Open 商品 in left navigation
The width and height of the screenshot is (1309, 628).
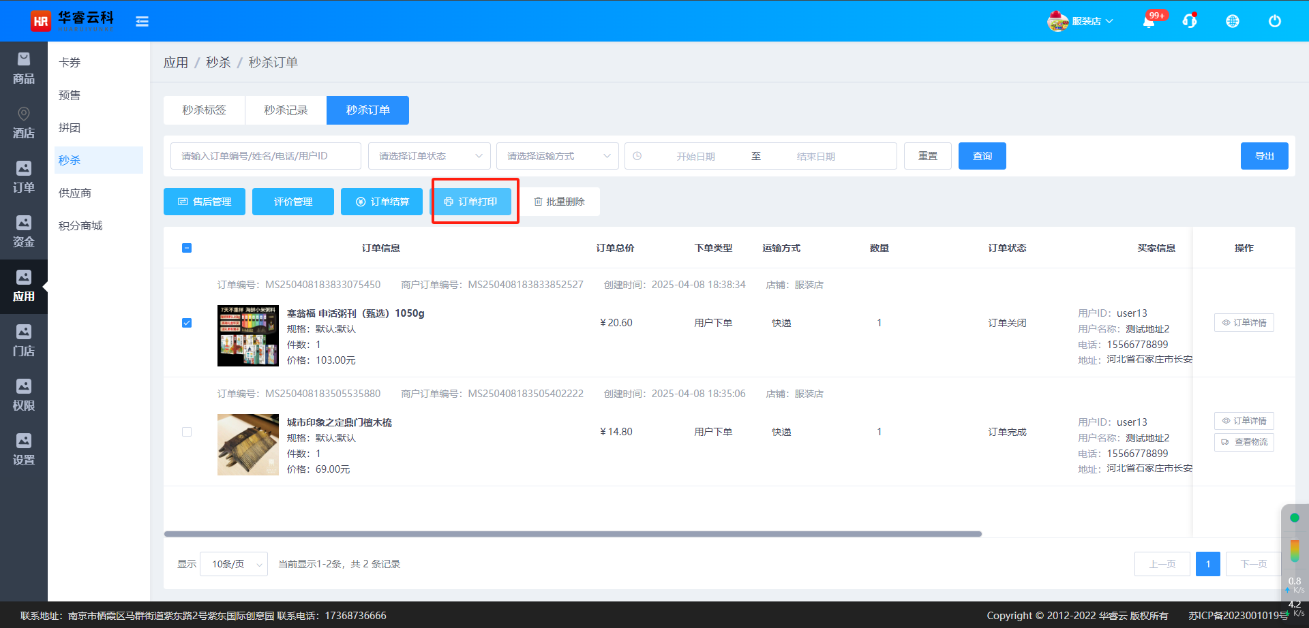tap(24, 69)
